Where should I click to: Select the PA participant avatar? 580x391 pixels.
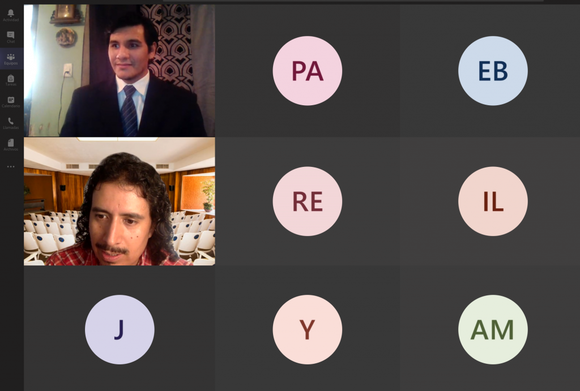[x=308, y=71]
